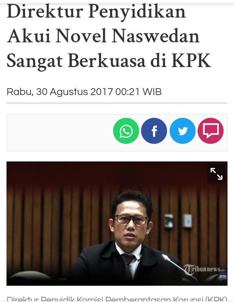234x302 pixels.
Task: Open the article photo of the man
Action: [x=117, y=224]
